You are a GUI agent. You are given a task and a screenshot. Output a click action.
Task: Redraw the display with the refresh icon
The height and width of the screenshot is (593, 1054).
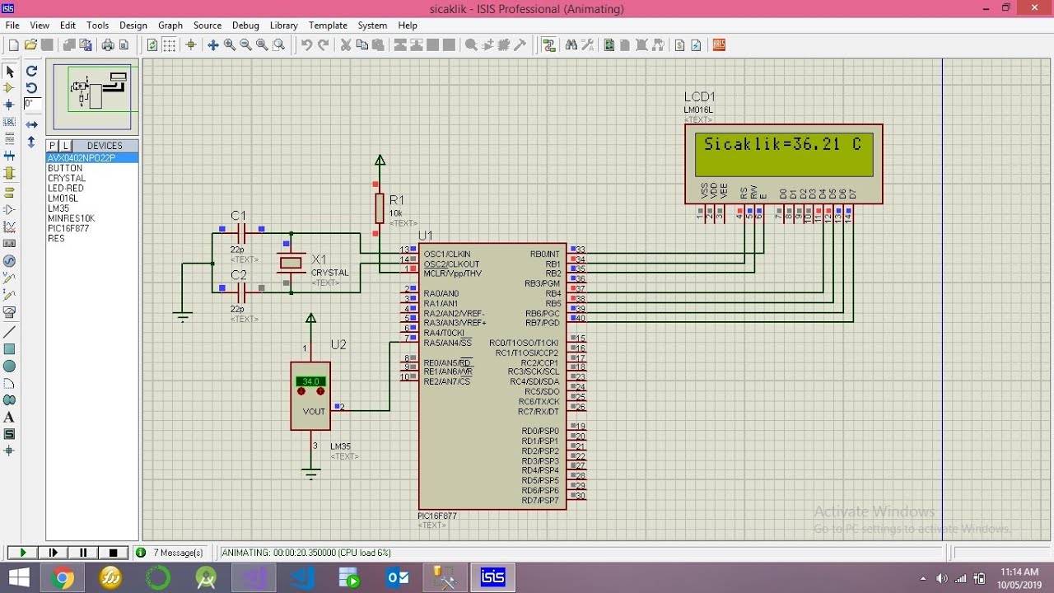click(152, 45)
